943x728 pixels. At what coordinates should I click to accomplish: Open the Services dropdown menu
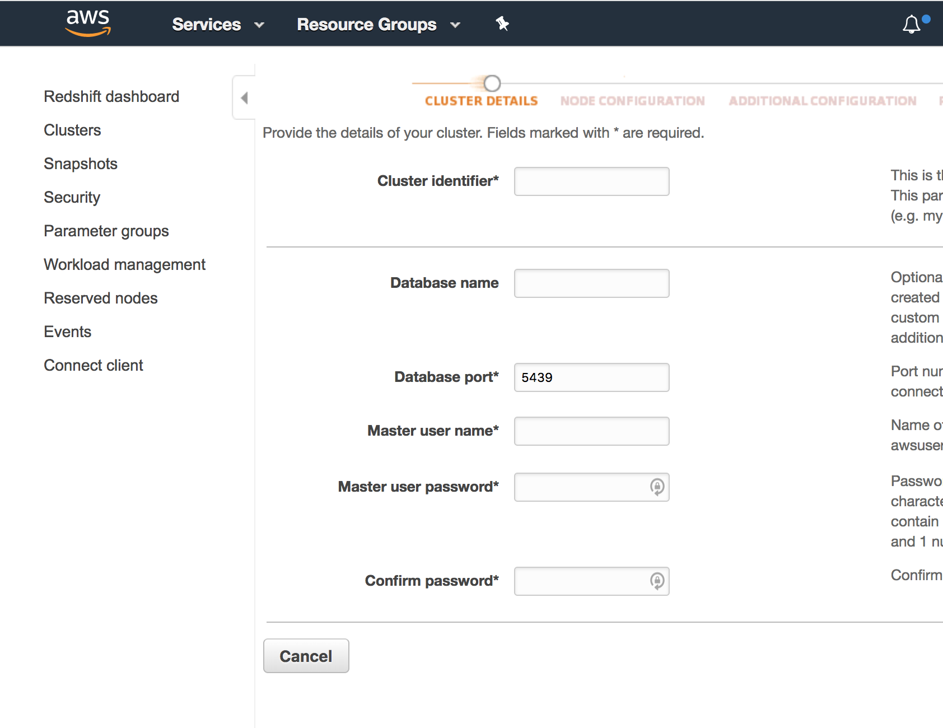coord(217,25)
